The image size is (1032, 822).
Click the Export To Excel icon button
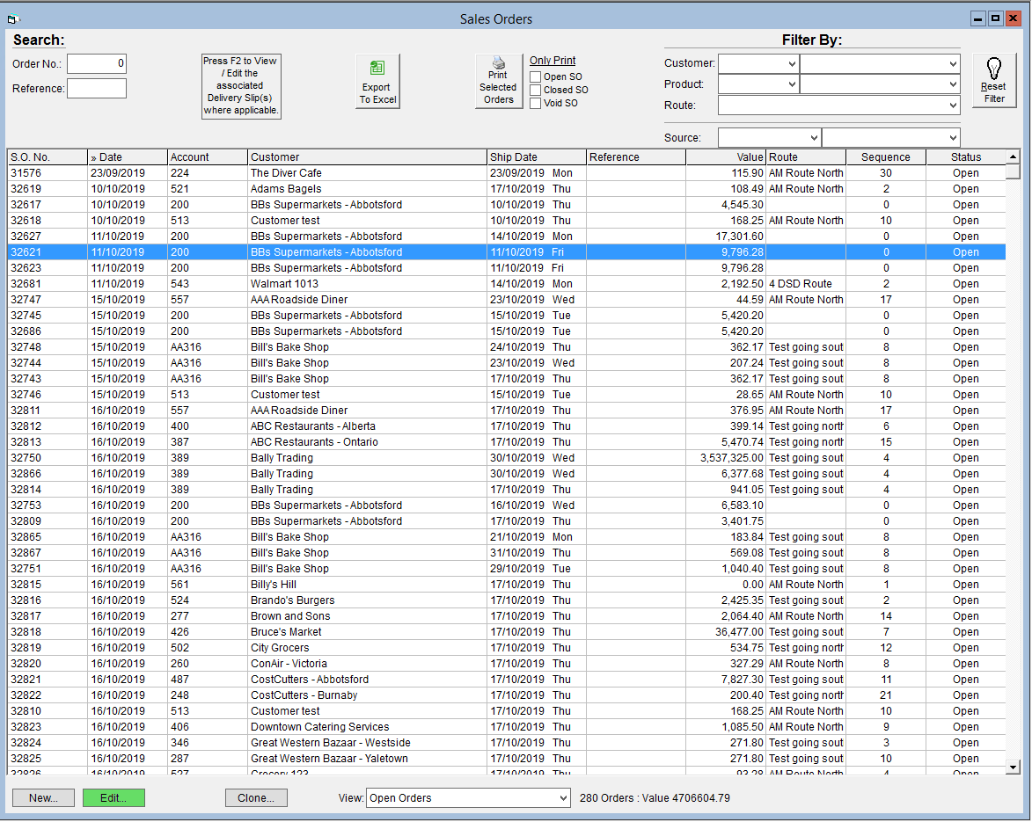(377, 82)
